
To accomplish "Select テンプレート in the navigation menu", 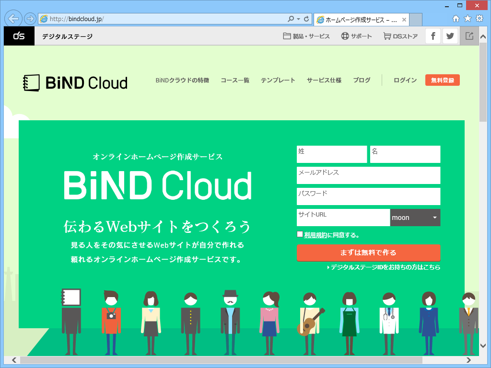I will tap(278, 80).
